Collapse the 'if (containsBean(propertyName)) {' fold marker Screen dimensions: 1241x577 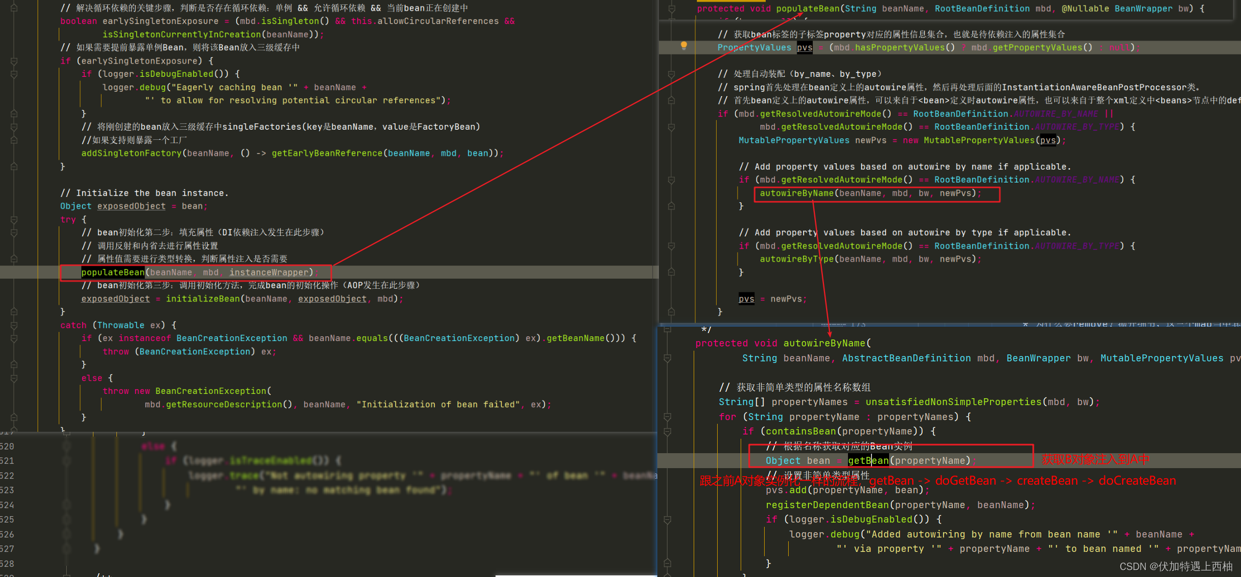pos(667,431)
